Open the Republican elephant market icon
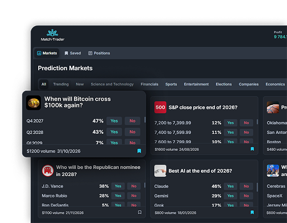Screen dimensions: 287x223 [47, 171]
